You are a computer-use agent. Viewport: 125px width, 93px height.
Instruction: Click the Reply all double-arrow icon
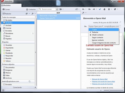89,9
